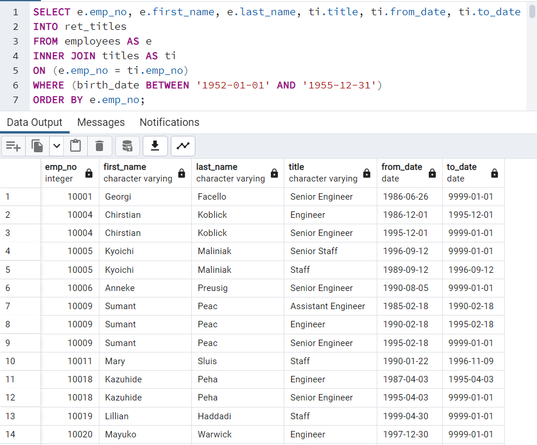Click the lock icon on first_name column
The image size is (537, 445).
[181, 173]
